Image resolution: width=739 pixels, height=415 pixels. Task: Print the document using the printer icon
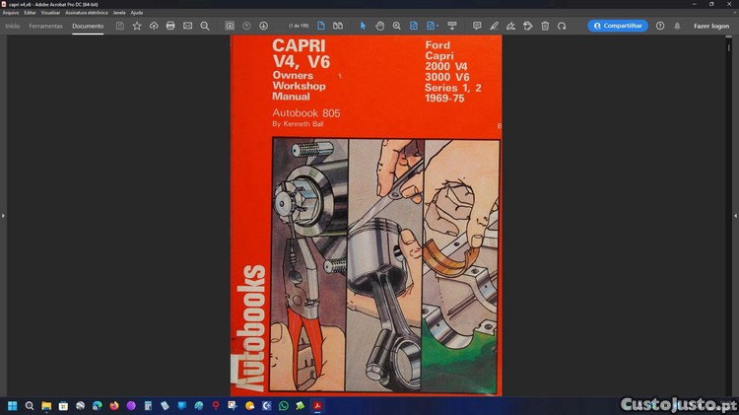point(170,26)
